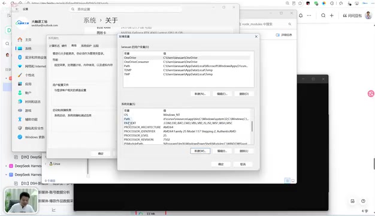Open the user avatar in Feishu header

coord(368,16)
